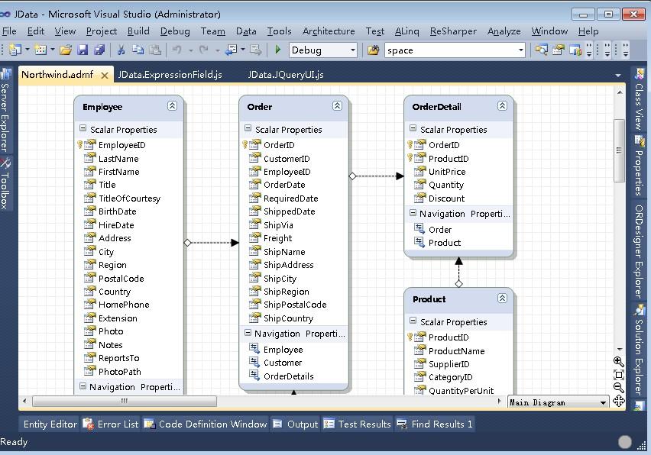Show the Output panel tab
This screenshot has height=455, width=651.
(295, 424)
